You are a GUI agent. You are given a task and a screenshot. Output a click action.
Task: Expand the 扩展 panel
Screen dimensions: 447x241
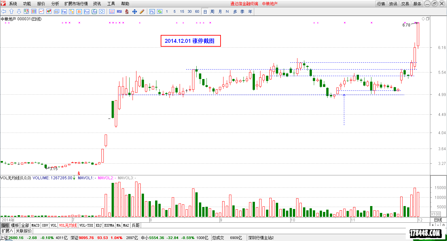tap(7, 231)
